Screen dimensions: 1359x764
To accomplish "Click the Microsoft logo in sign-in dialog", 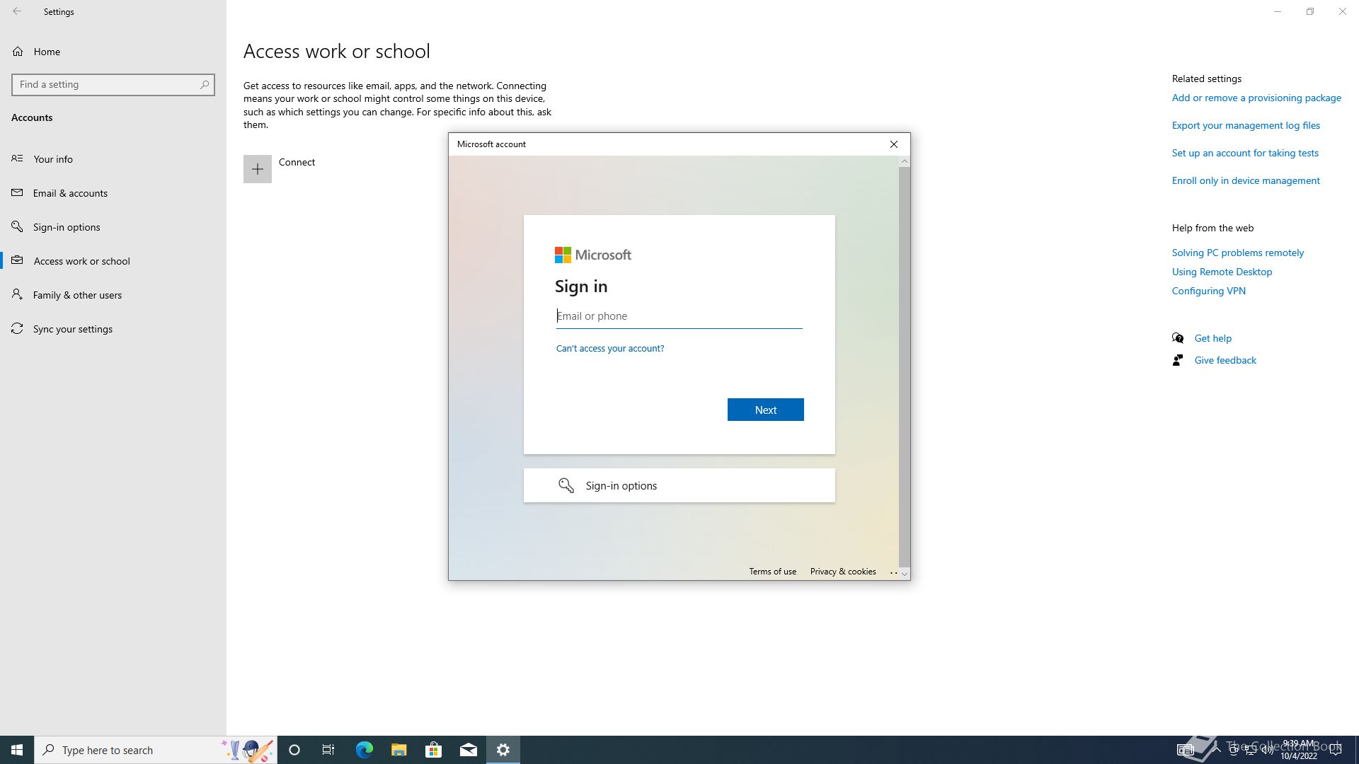I will [592, 255].
